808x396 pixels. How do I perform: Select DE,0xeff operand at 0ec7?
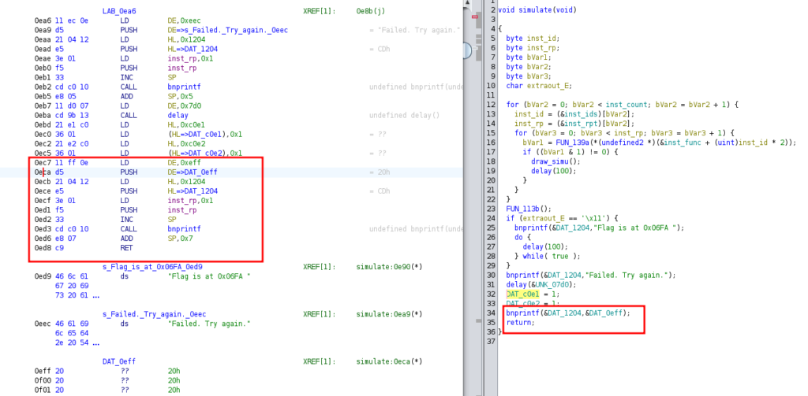[185, 162]
